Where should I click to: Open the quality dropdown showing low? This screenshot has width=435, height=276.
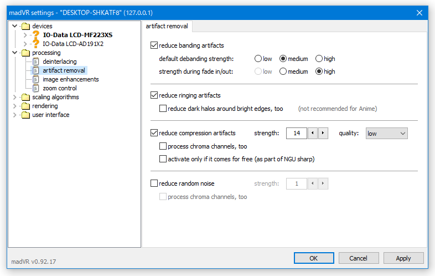point(386,134)
